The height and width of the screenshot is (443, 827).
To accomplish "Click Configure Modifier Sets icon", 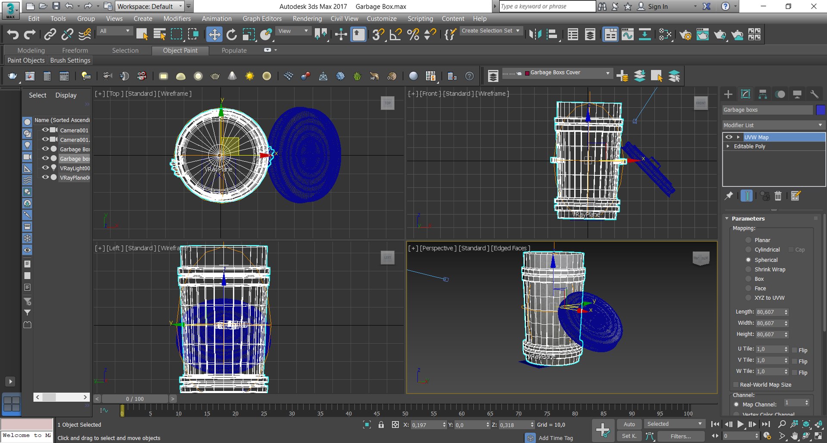I will tap(796, 196).
